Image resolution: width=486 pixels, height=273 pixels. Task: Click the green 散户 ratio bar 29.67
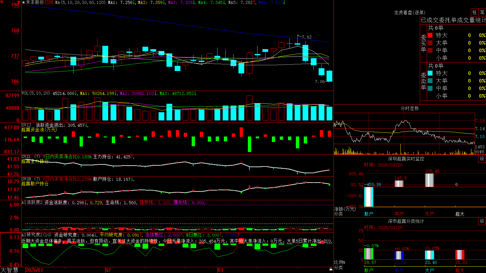[369, 254]
